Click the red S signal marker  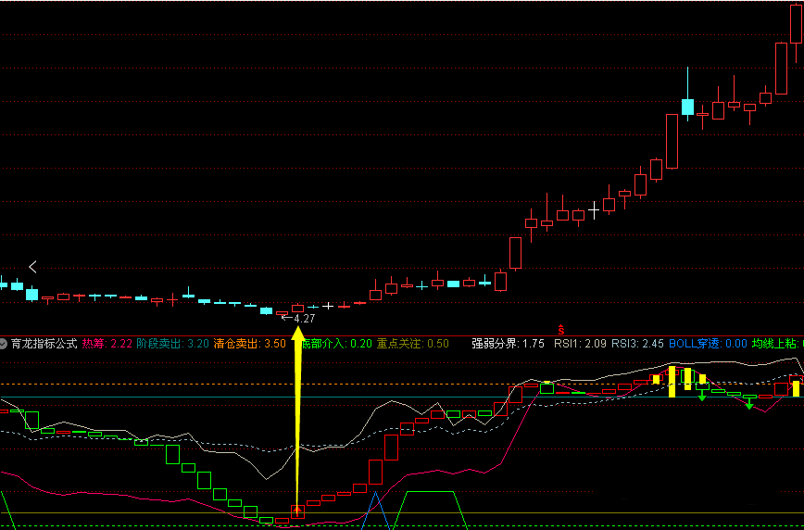point(561,329)
